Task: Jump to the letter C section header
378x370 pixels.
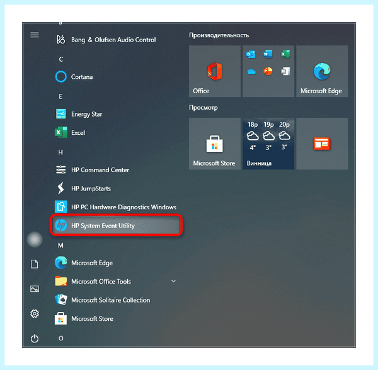Action: (x=61, y=59)
